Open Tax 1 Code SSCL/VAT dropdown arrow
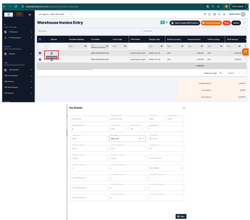Screen dimensions: 250x220 tap(143, 139)
